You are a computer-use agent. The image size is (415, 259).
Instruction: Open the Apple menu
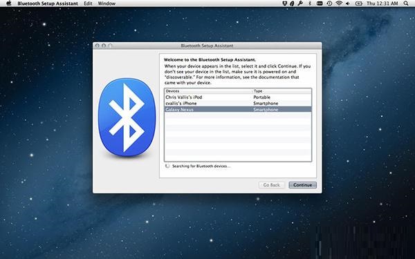[x=9, y=3]
